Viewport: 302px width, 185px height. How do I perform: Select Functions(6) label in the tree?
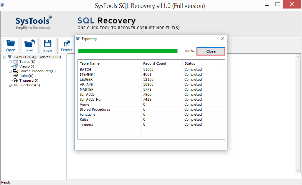pyautogui.click(x=30, y=85)
